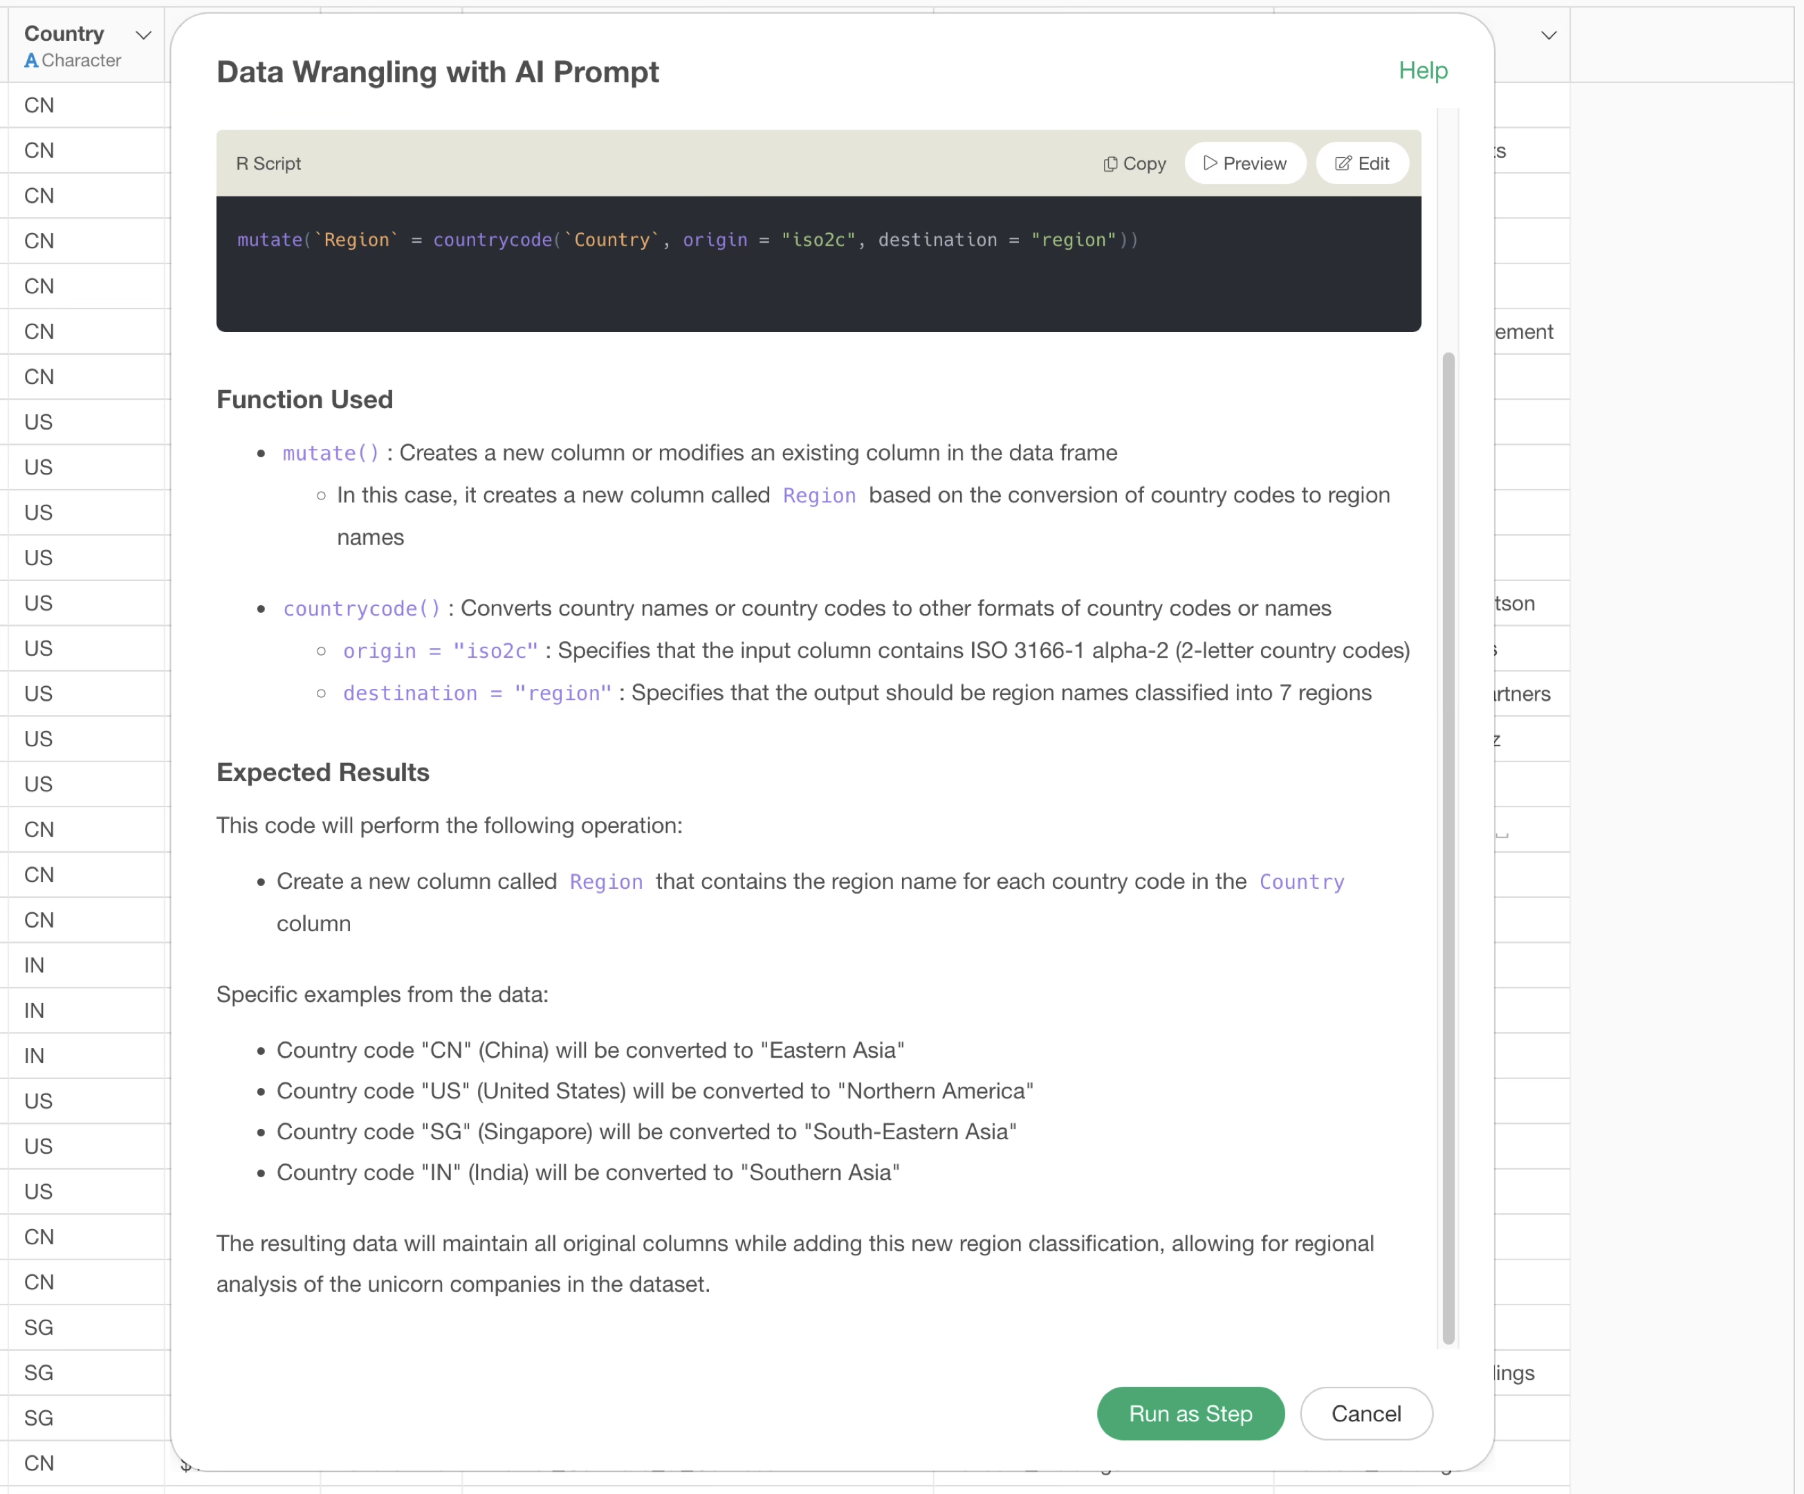Click Run as Step button
The image size is (1804, 1494).
coord(1190,1413)
